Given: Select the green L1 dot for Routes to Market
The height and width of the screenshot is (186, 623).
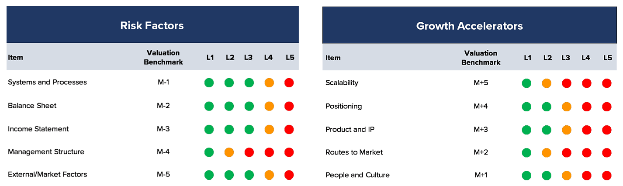Looking at the screenshot, I should coord(526,153).
